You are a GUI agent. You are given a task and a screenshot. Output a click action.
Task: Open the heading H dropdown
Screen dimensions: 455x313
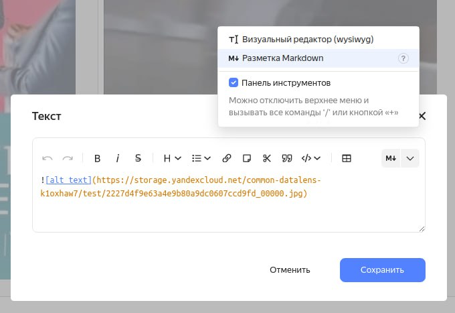173,158
